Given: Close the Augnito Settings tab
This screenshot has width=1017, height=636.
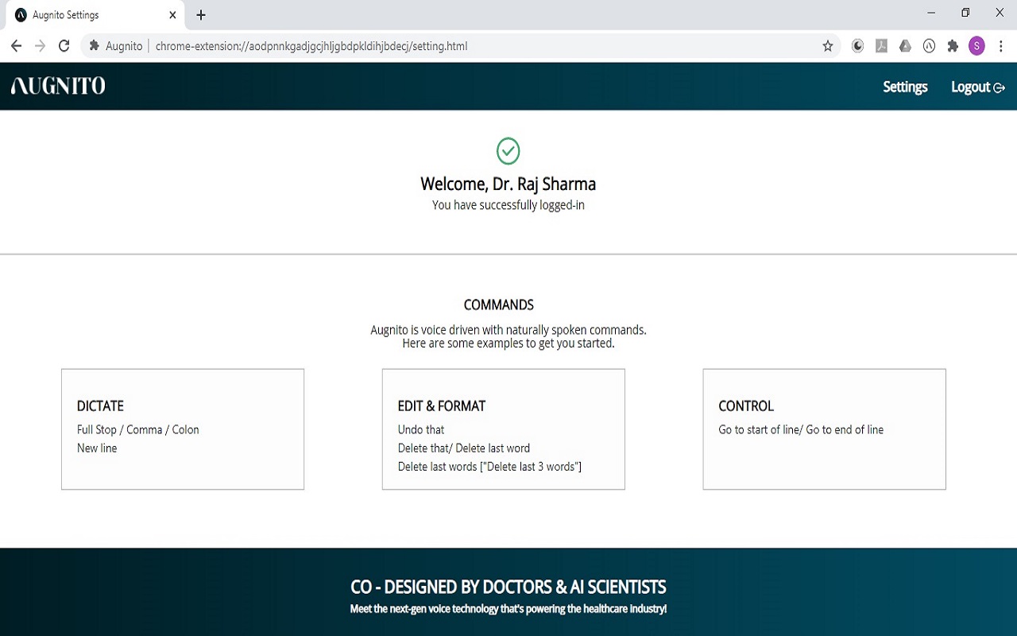Looking at the screenshot, I should 172,15.
